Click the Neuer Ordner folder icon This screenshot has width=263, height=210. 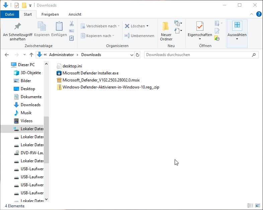click(166, 26)
